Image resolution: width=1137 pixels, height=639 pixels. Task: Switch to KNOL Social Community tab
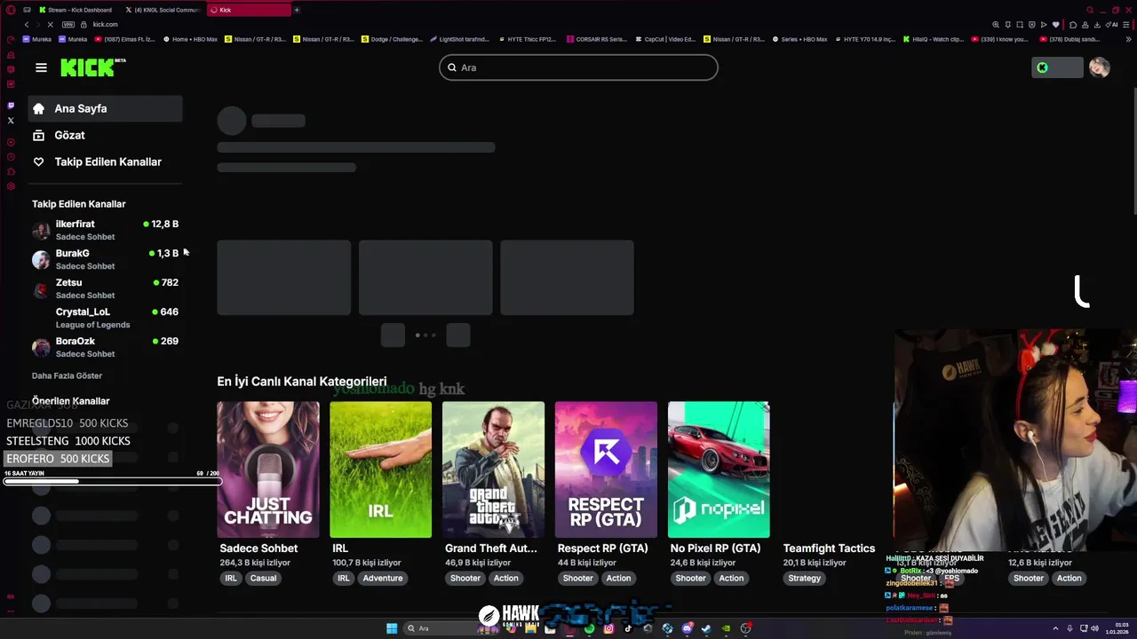tap(163, 10)
